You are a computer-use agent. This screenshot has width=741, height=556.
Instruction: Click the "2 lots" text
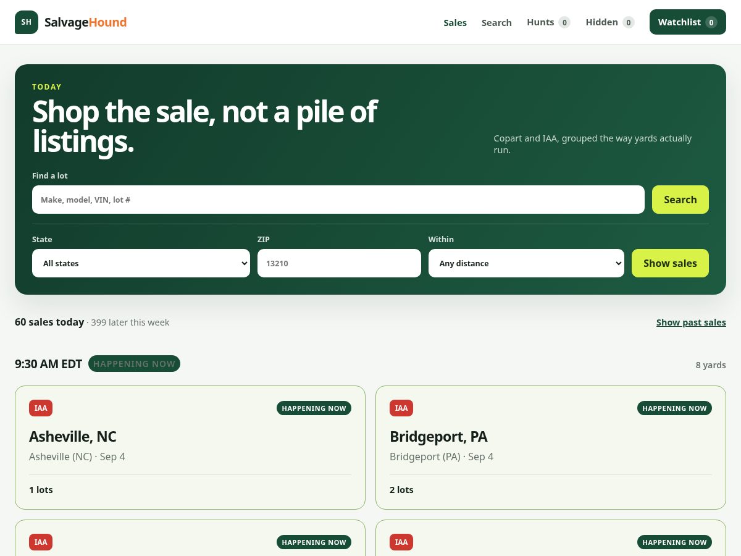(401, 490)
